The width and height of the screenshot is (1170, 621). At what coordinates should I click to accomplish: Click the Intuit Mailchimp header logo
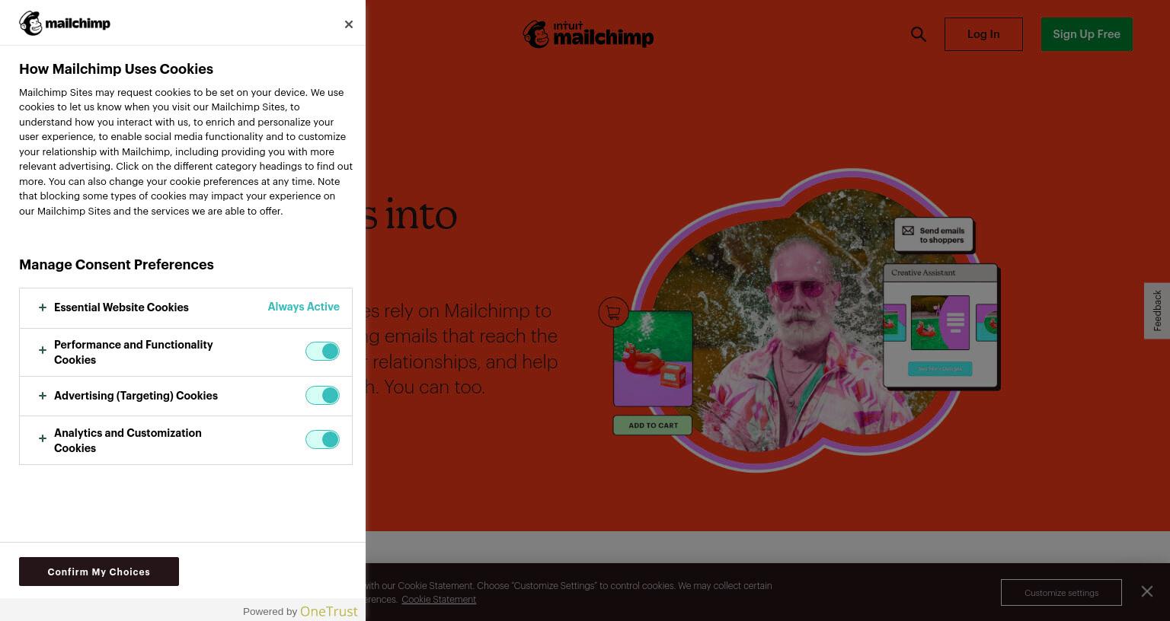(588, 34)
